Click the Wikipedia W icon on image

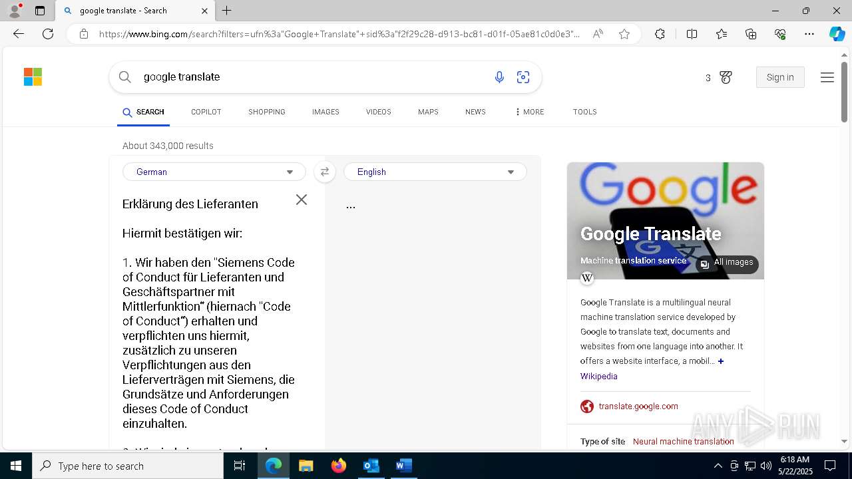click(x=587, y=278)
